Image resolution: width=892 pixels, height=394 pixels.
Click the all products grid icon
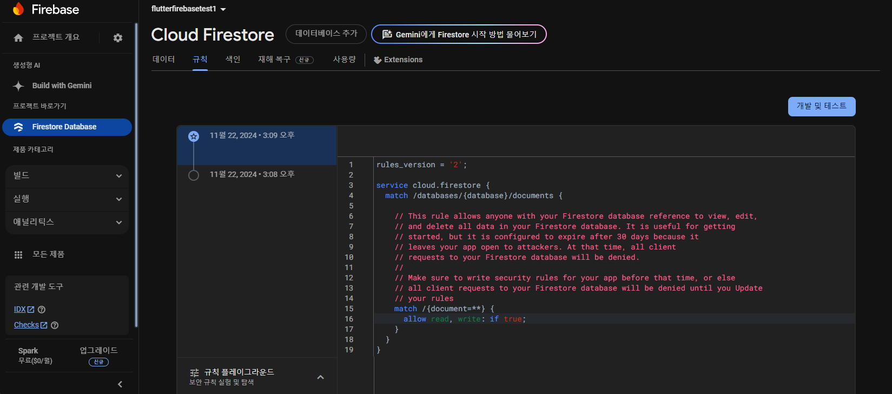(x=18, y=254)
